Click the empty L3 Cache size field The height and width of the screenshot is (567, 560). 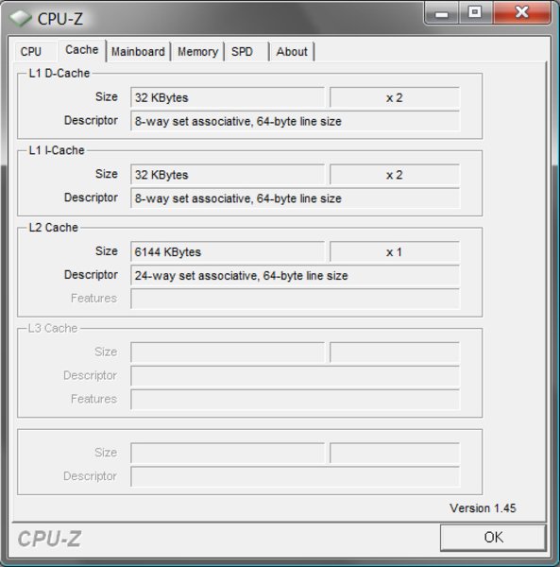tap(228, 352)
